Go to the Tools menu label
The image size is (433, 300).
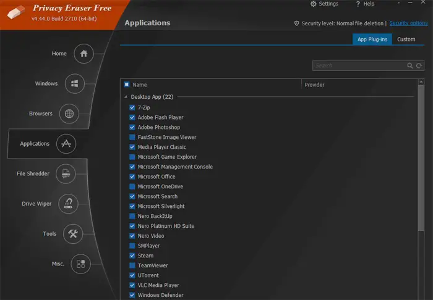coord(49,233)
